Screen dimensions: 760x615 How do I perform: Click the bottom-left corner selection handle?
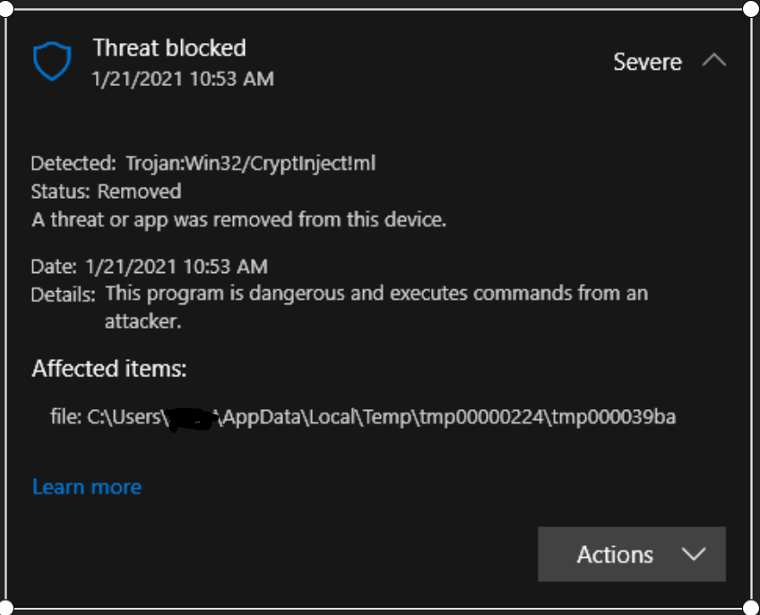[7, 607]
